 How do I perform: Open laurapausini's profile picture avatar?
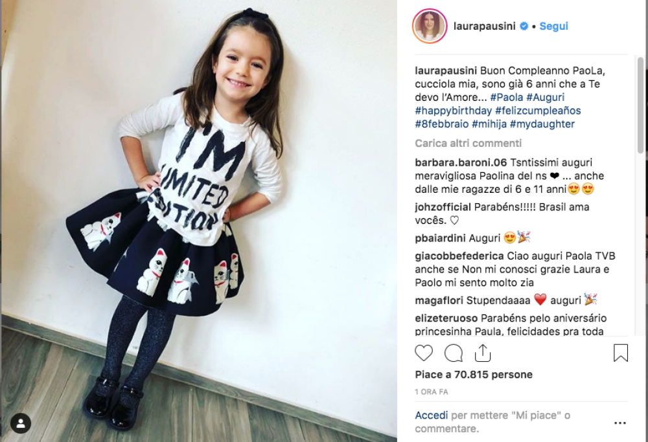[430, 26]
